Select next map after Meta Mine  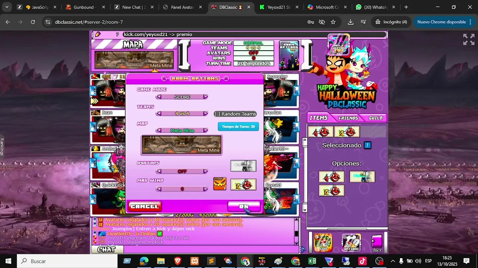coord(205,130)
